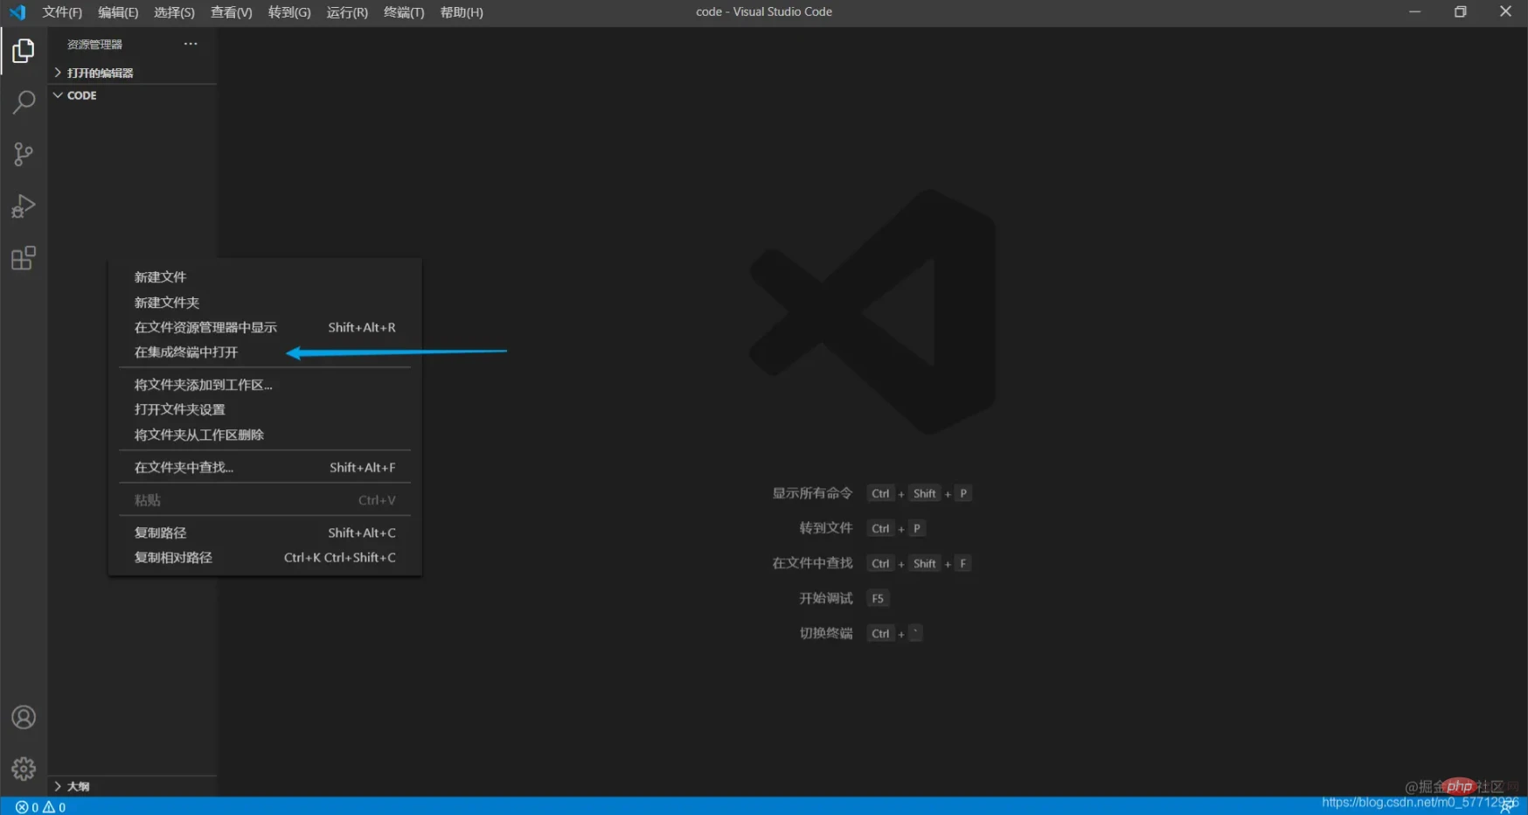
Task: Open the 帮助(H) menu
Action: point(462,12)
